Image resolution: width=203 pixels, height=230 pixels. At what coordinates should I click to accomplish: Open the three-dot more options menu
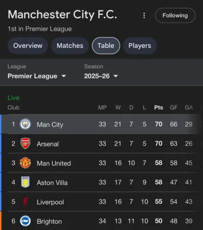pyautogui.click(x=144, y=15)
